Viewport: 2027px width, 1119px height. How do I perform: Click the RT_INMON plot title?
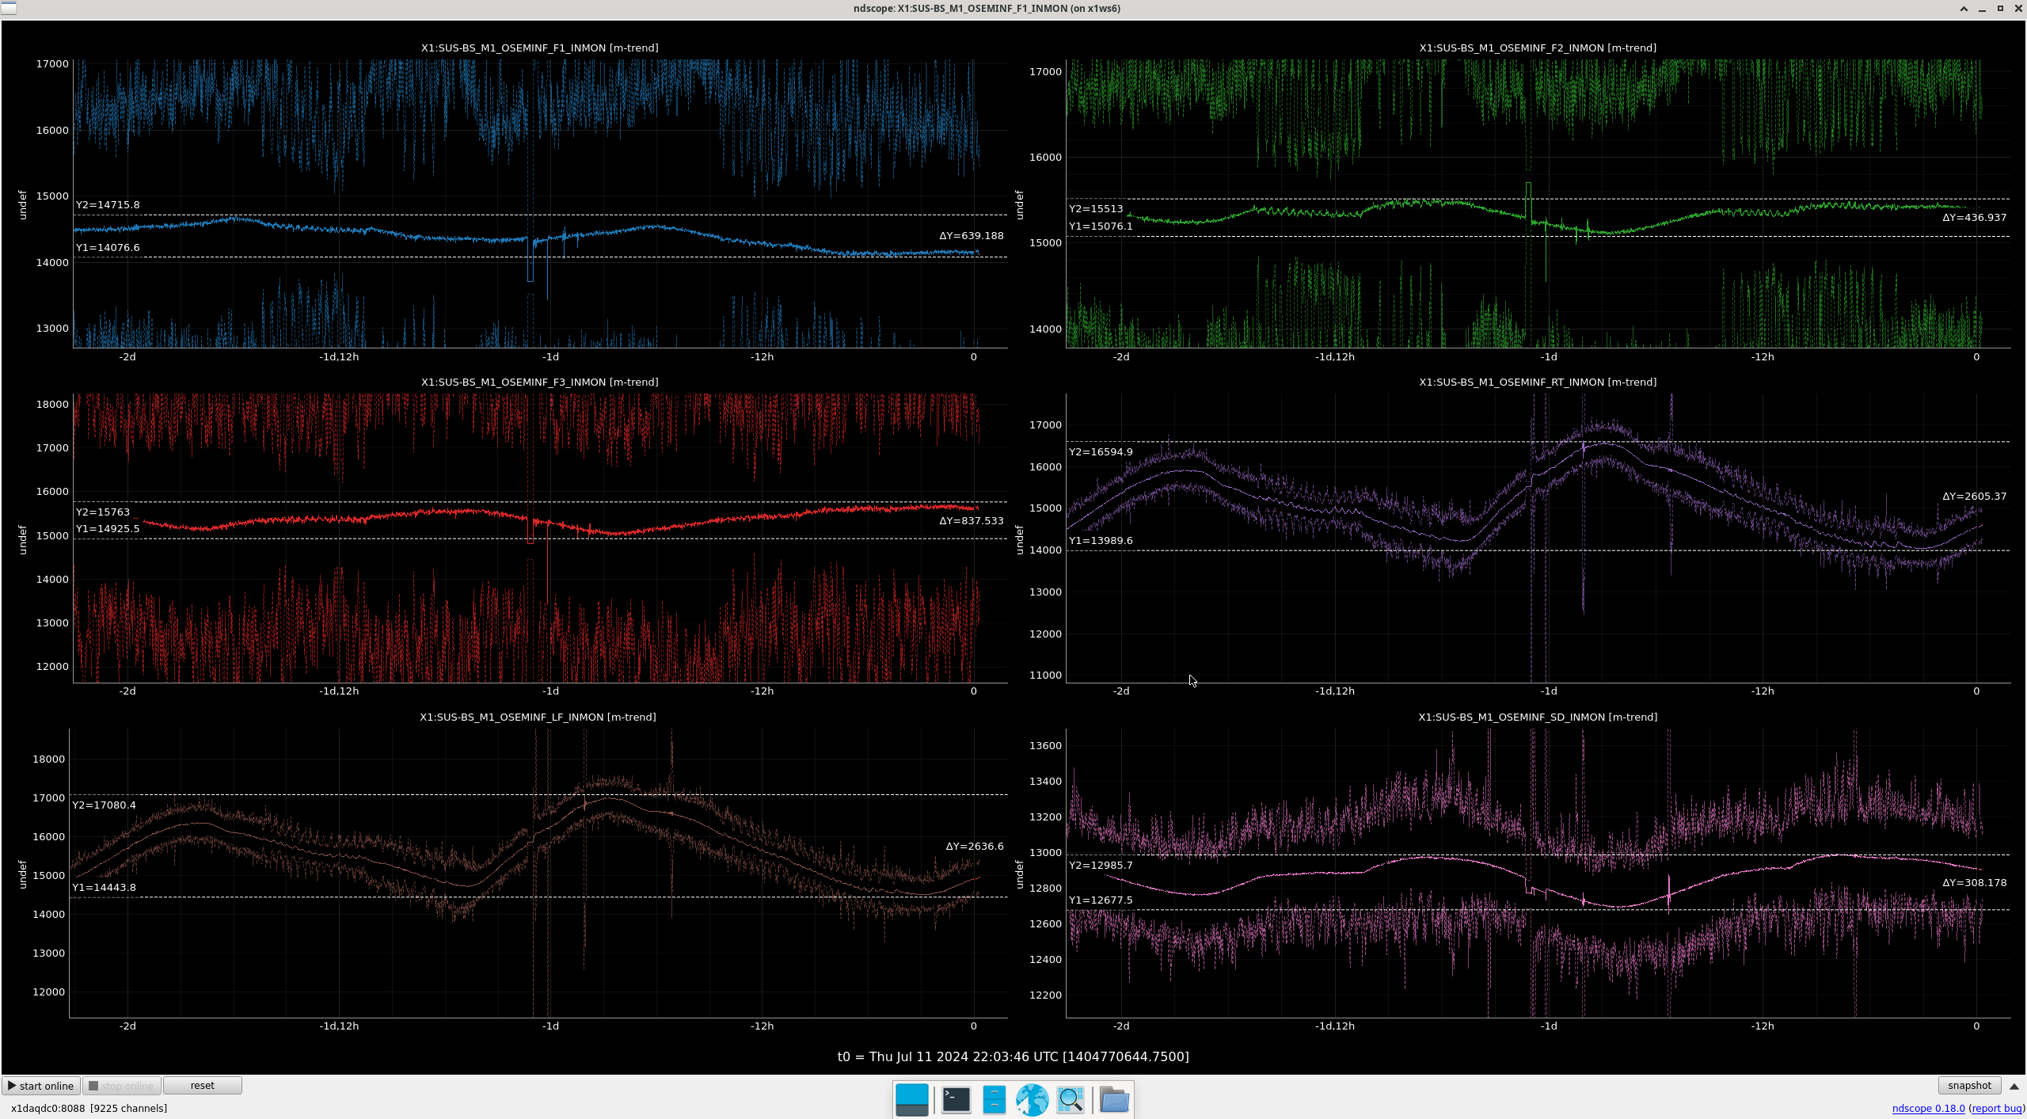tap(1538, 382)
